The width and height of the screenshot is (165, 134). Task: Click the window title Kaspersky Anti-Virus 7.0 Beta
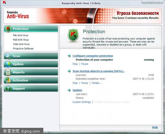(81, 3)
